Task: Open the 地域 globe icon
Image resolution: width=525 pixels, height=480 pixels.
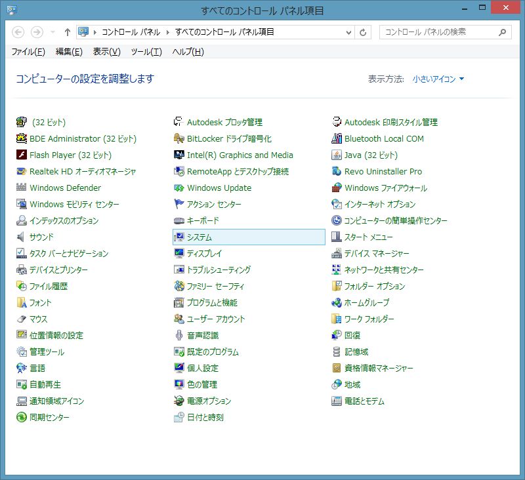Action: (337, 384)
